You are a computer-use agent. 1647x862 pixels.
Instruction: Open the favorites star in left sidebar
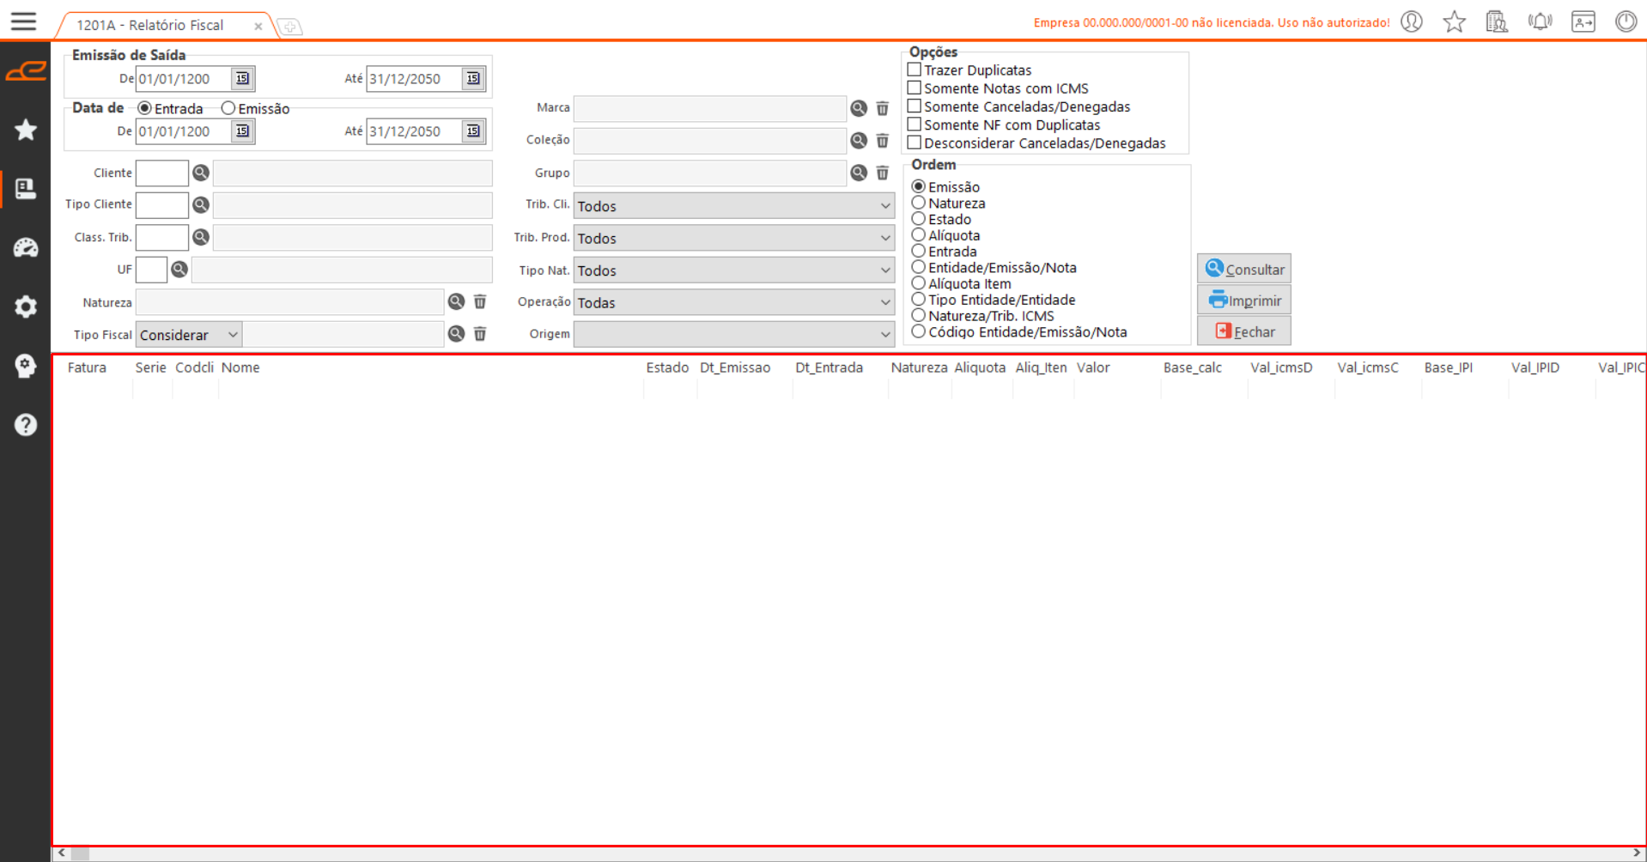click(x=26, y=130)
